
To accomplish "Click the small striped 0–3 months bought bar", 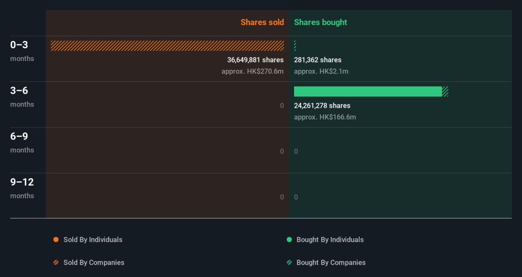I will pyautogui.click(x=295, y=46).
